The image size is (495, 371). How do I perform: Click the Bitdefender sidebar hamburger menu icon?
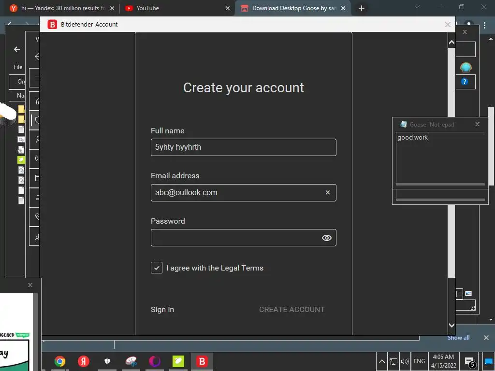pyautogui.click(x=37, y=78)
